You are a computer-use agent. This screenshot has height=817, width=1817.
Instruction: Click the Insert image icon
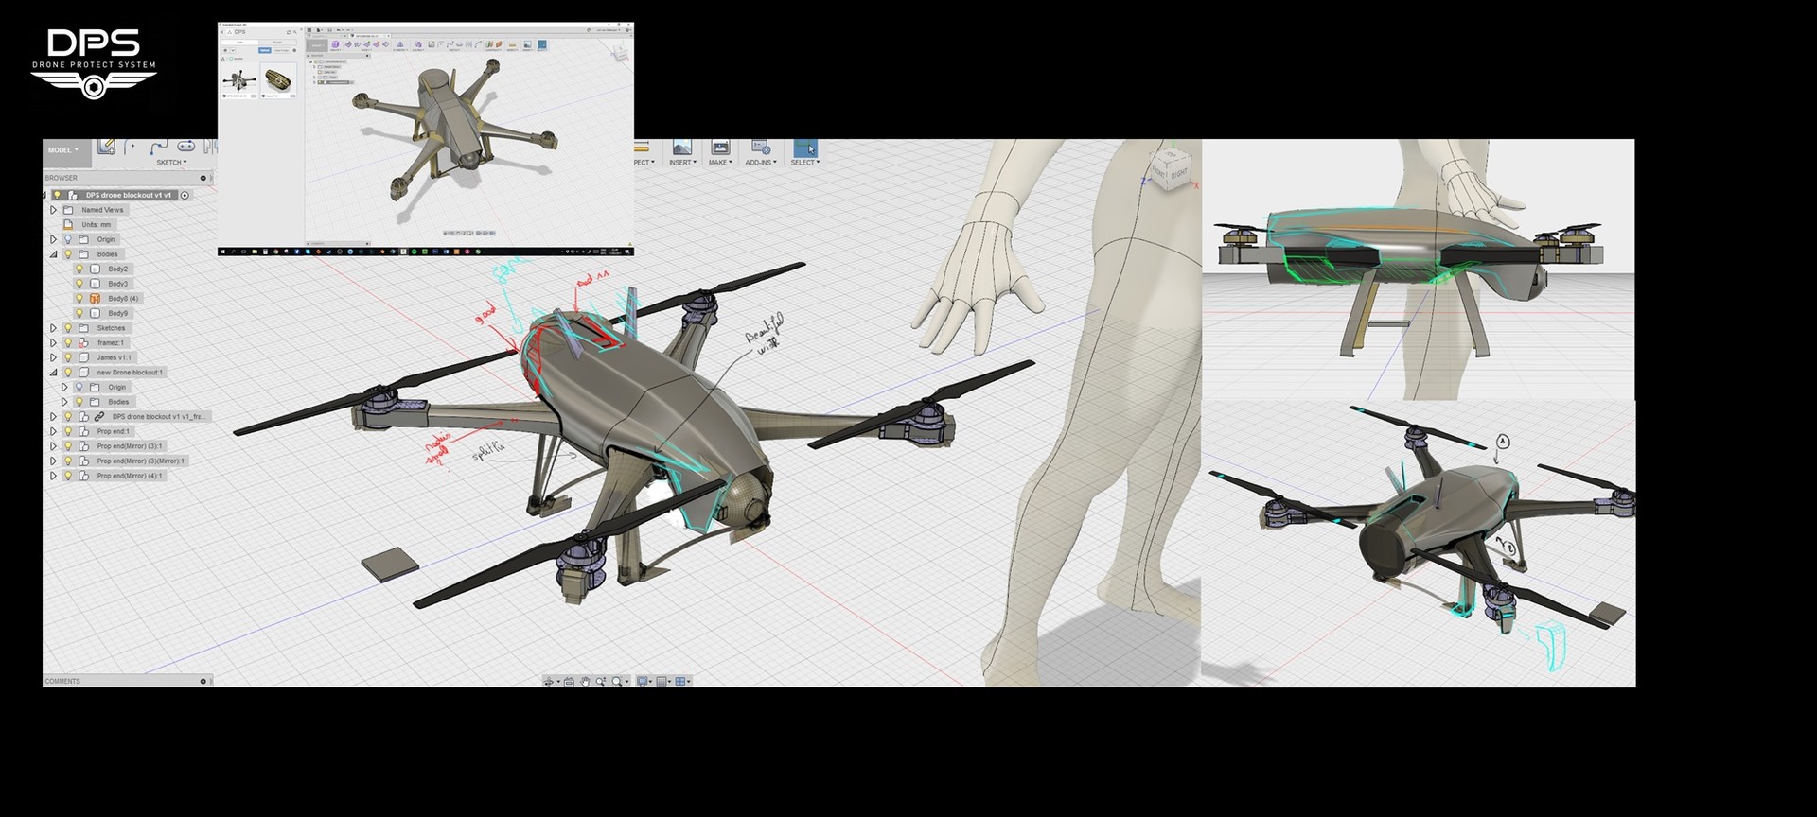pyautogui.click(x=682, y=148)
